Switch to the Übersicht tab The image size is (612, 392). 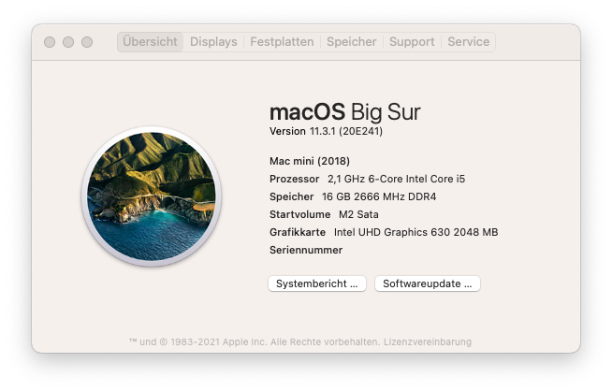(x=150, y=42)
